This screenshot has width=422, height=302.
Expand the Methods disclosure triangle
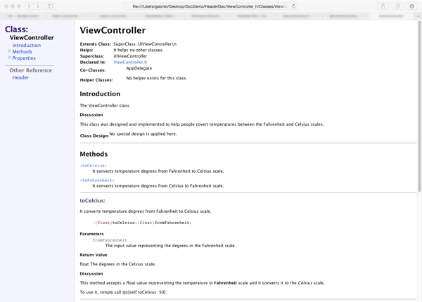click(x=10, y=51)
